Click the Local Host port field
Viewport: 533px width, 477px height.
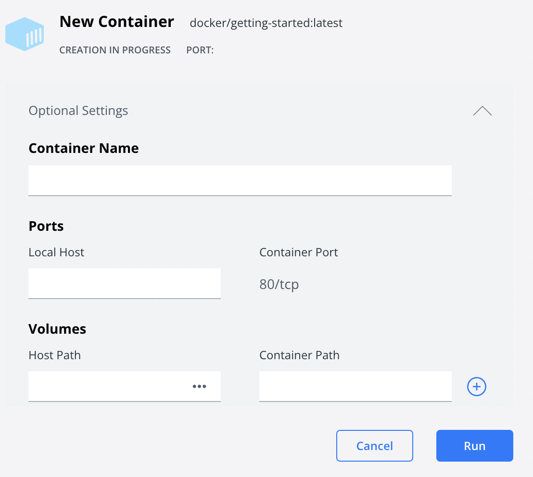(x=125, y=284)
